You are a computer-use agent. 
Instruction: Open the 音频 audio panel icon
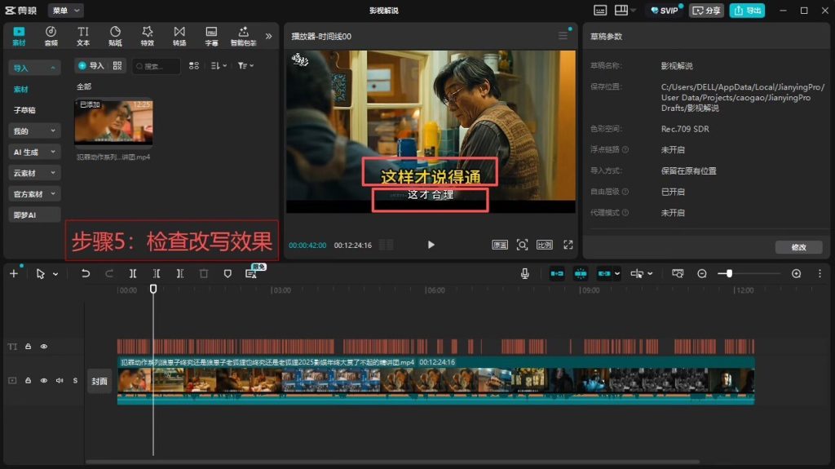51,36
